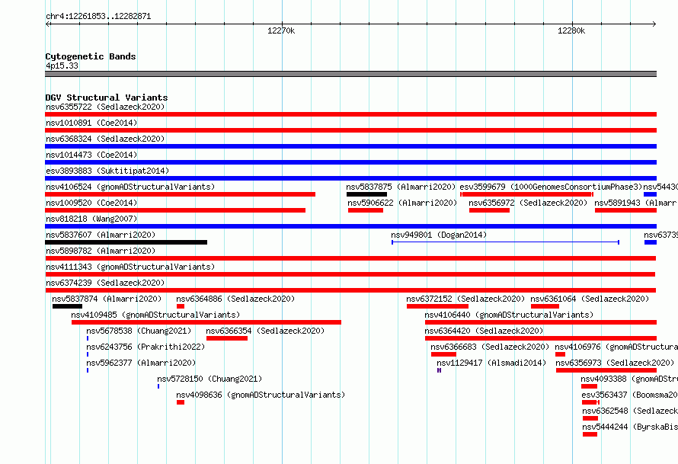
Task: Click nsv5906622 (Almarri2020) red bar
Action: tap(366, 210)
